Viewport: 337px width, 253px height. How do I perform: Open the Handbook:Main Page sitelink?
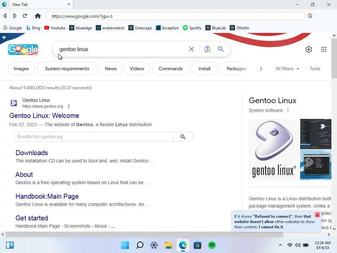coord(47,196)
